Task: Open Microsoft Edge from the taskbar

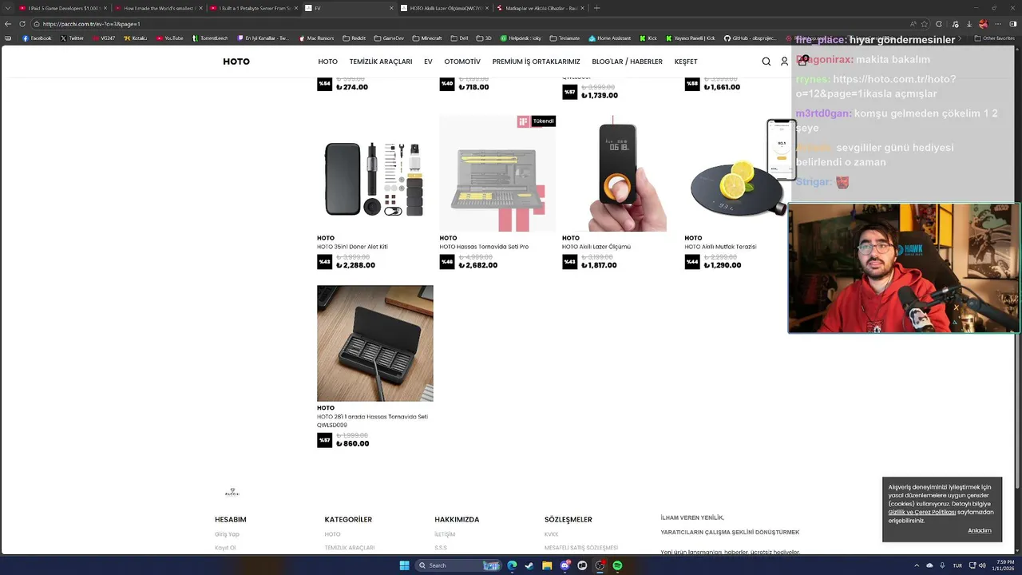Action: coord(512,565)
